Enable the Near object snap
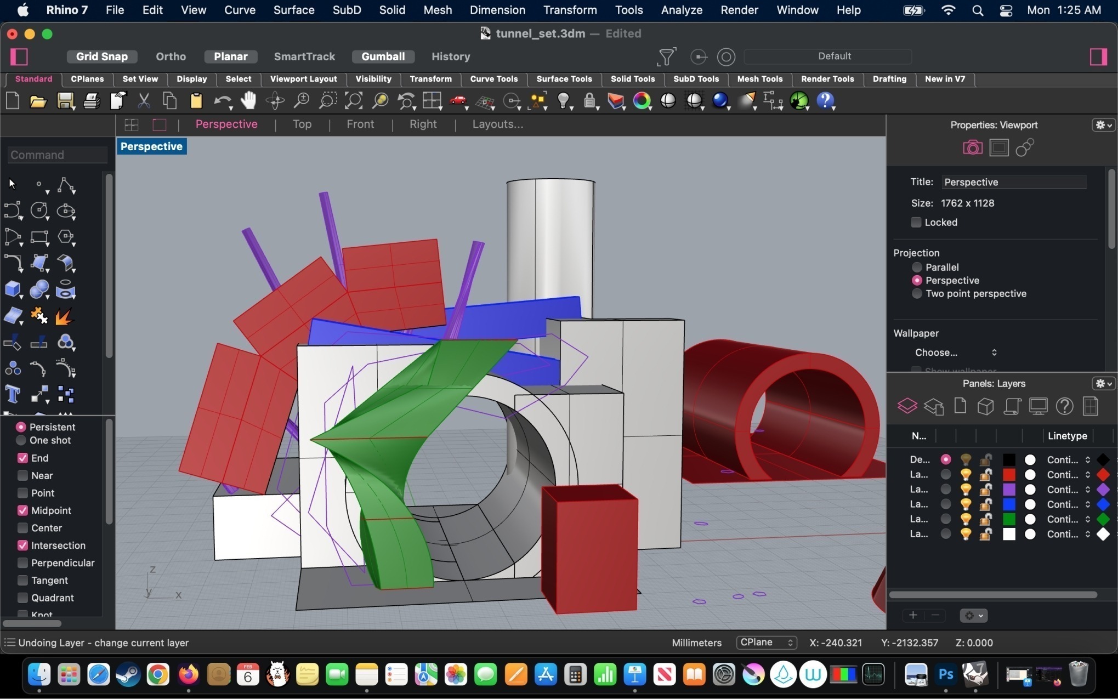Screen dimensions: 1118x699 pyautogui.click(x=22, y=475)
